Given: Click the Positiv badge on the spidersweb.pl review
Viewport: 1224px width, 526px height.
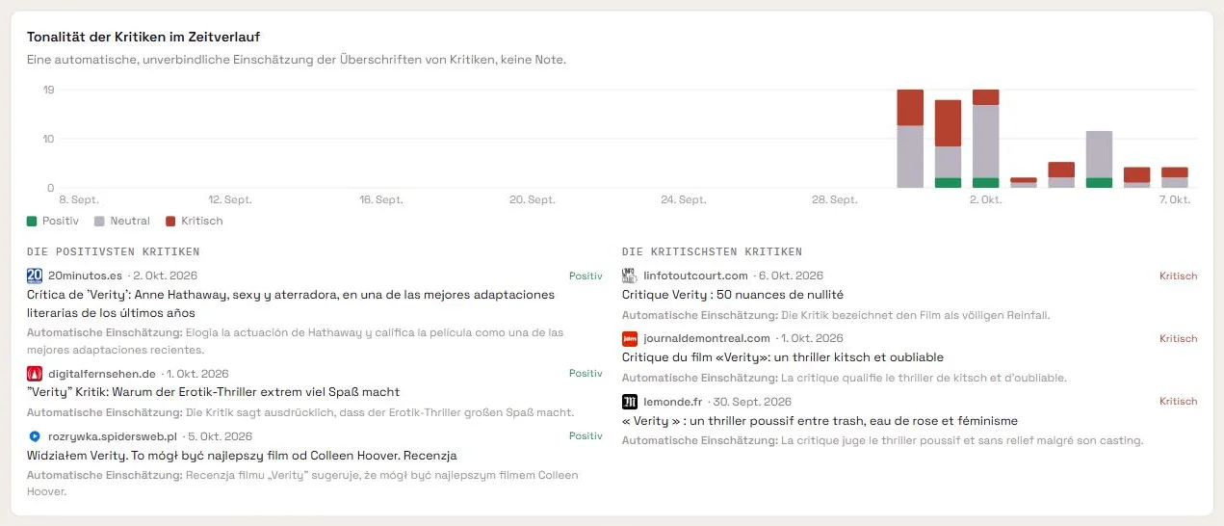Looking at the screenshot, I should point(586,435).
